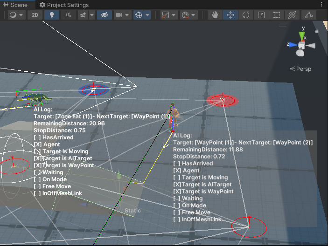Select the Rect transform tool
Image resolution: width=328 pixels, height=246 pixels.
[277, 15]
